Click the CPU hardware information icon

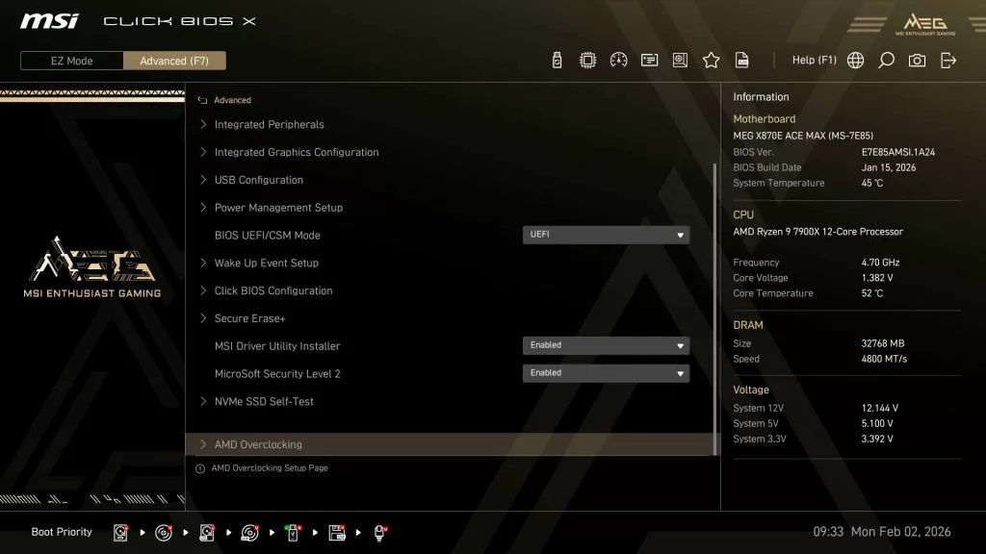click(x=587, y=60)
